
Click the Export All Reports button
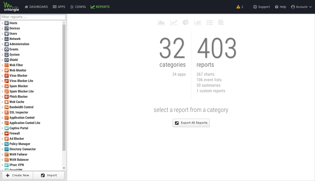[191, 123]
